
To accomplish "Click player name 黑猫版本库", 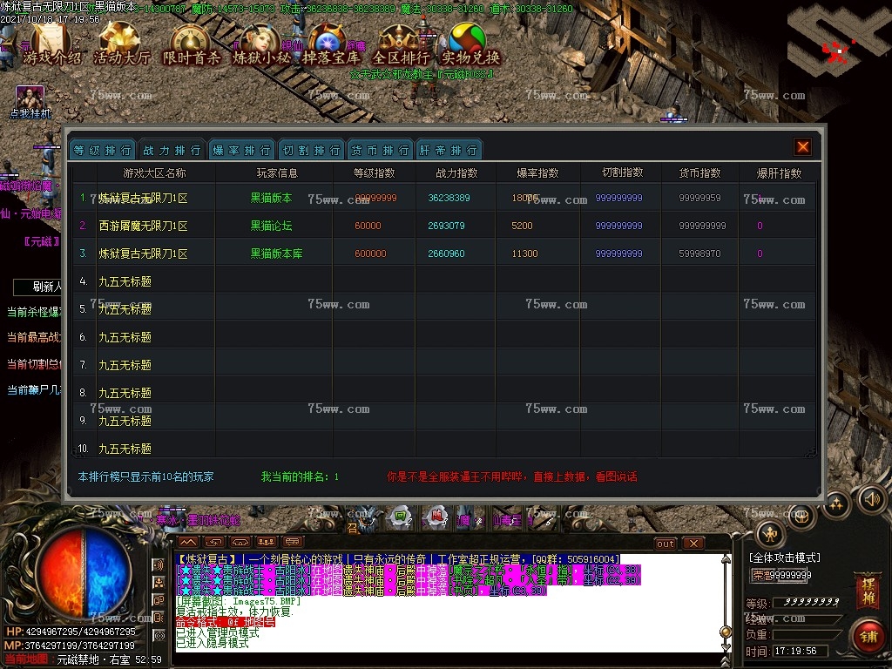I will [x=276, y=253].
